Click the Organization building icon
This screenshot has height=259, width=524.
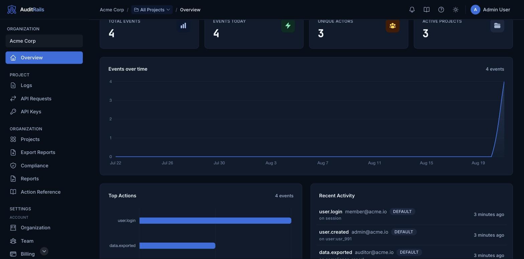(13, 228)
